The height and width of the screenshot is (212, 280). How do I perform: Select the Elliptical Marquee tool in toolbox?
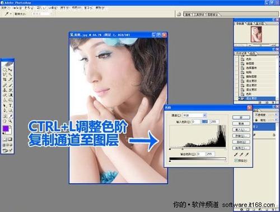[x=4, y=70]
